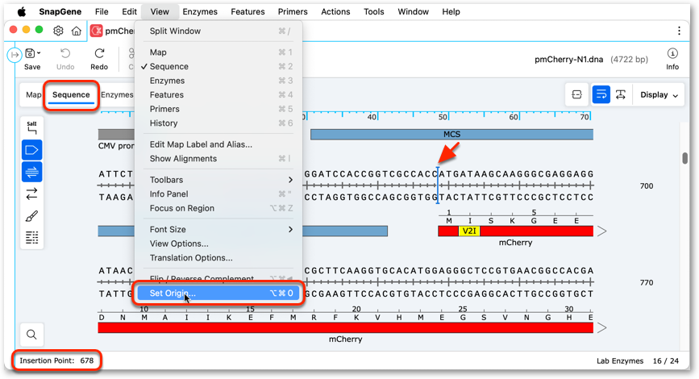Select the color brush tool icon
This screenshot has height=379, width=699.
click(31, 216)
